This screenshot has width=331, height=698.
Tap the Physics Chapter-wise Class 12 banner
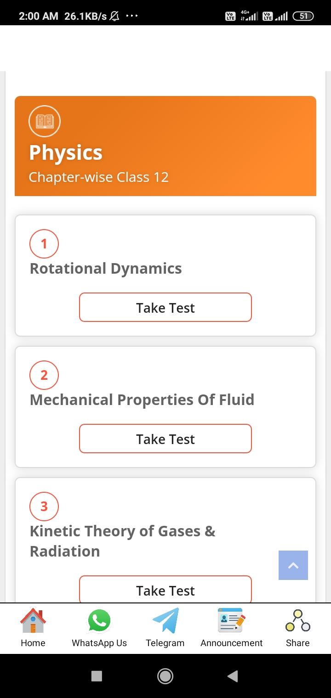click(165, 146)
